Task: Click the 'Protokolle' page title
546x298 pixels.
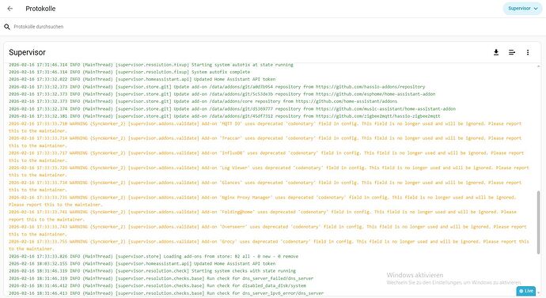Action: [x=40, y=9]
